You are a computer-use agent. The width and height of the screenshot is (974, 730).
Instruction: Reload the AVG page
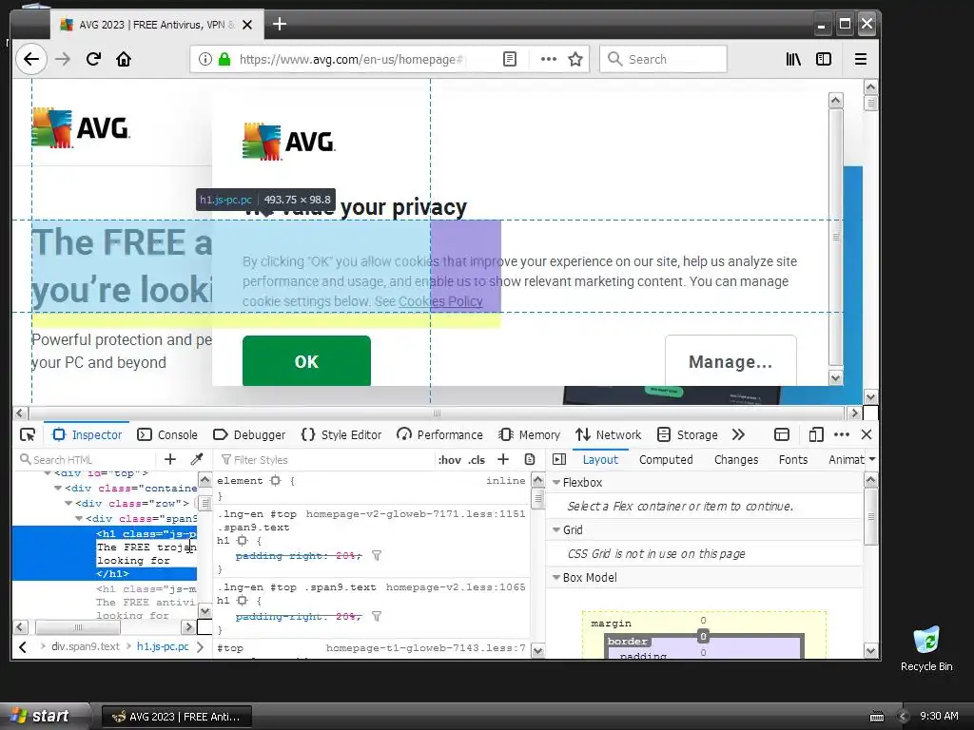coord(93,59)
